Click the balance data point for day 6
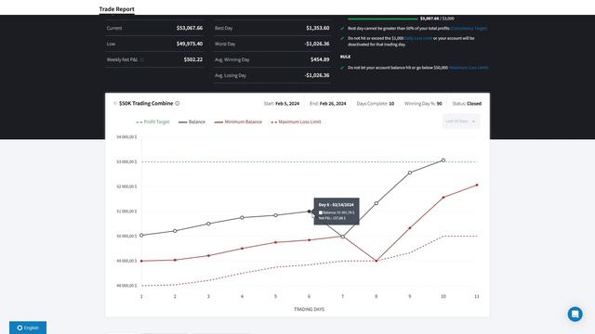595x334 pixels. tap(310, 212)
